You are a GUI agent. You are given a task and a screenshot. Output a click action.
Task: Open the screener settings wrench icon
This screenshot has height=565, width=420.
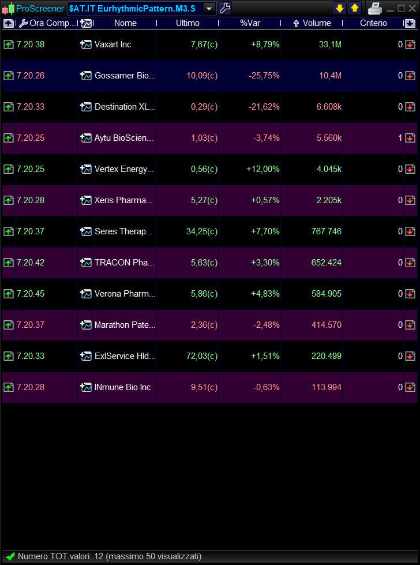pos(225,8)
